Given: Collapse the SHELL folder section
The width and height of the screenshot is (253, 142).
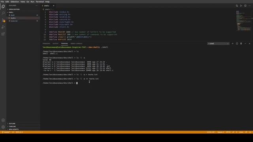Looking at the screenshot, I should click(23, 12).
